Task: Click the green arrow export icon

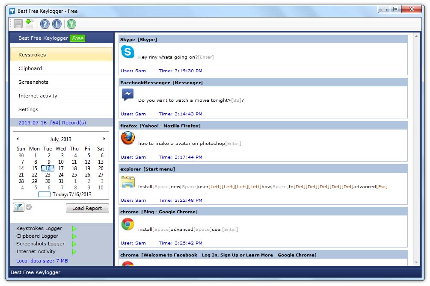Action: click(30, 24)
